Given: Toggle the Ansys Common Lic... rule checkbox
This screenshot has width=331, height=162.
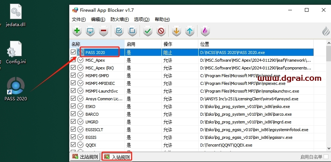Looking at the screenshot, I should coord(73,98).
